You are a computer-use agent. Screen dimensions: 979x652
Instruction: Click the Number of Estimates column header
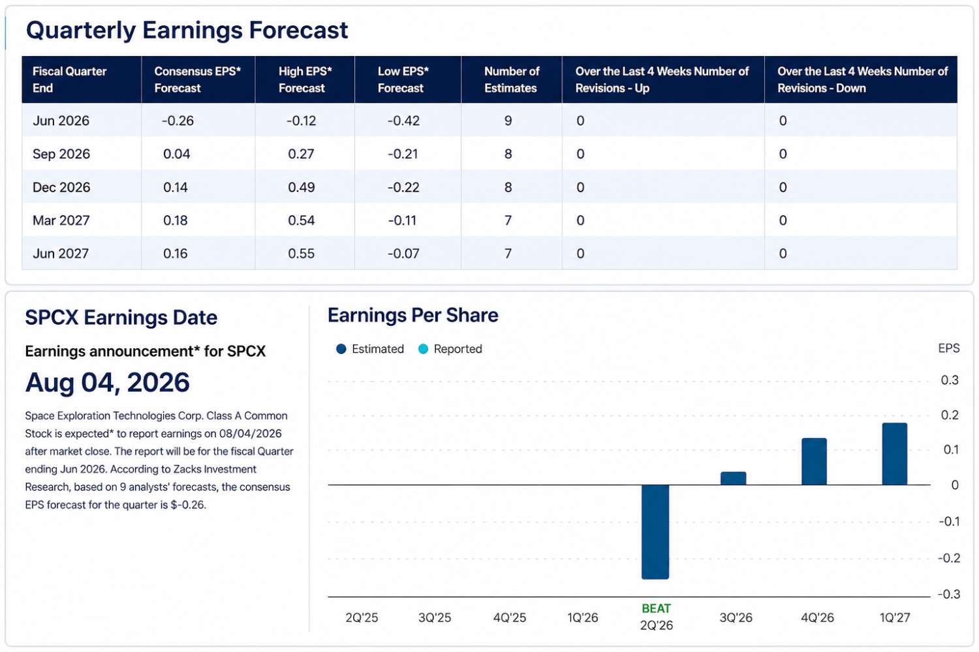coord(512,80)
